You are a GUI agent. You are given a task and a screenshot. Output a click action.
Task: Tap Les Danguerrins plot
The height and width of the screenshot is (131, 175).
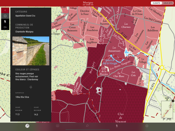(75, 40)
